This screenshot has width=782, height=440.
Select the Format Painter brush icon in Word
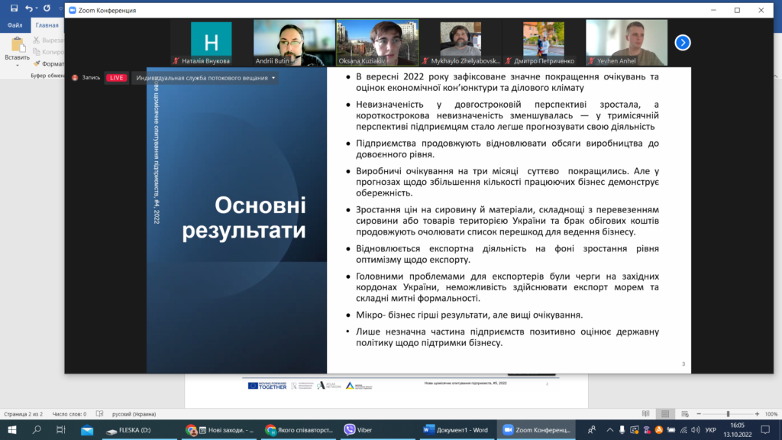(x=37, y=64)
